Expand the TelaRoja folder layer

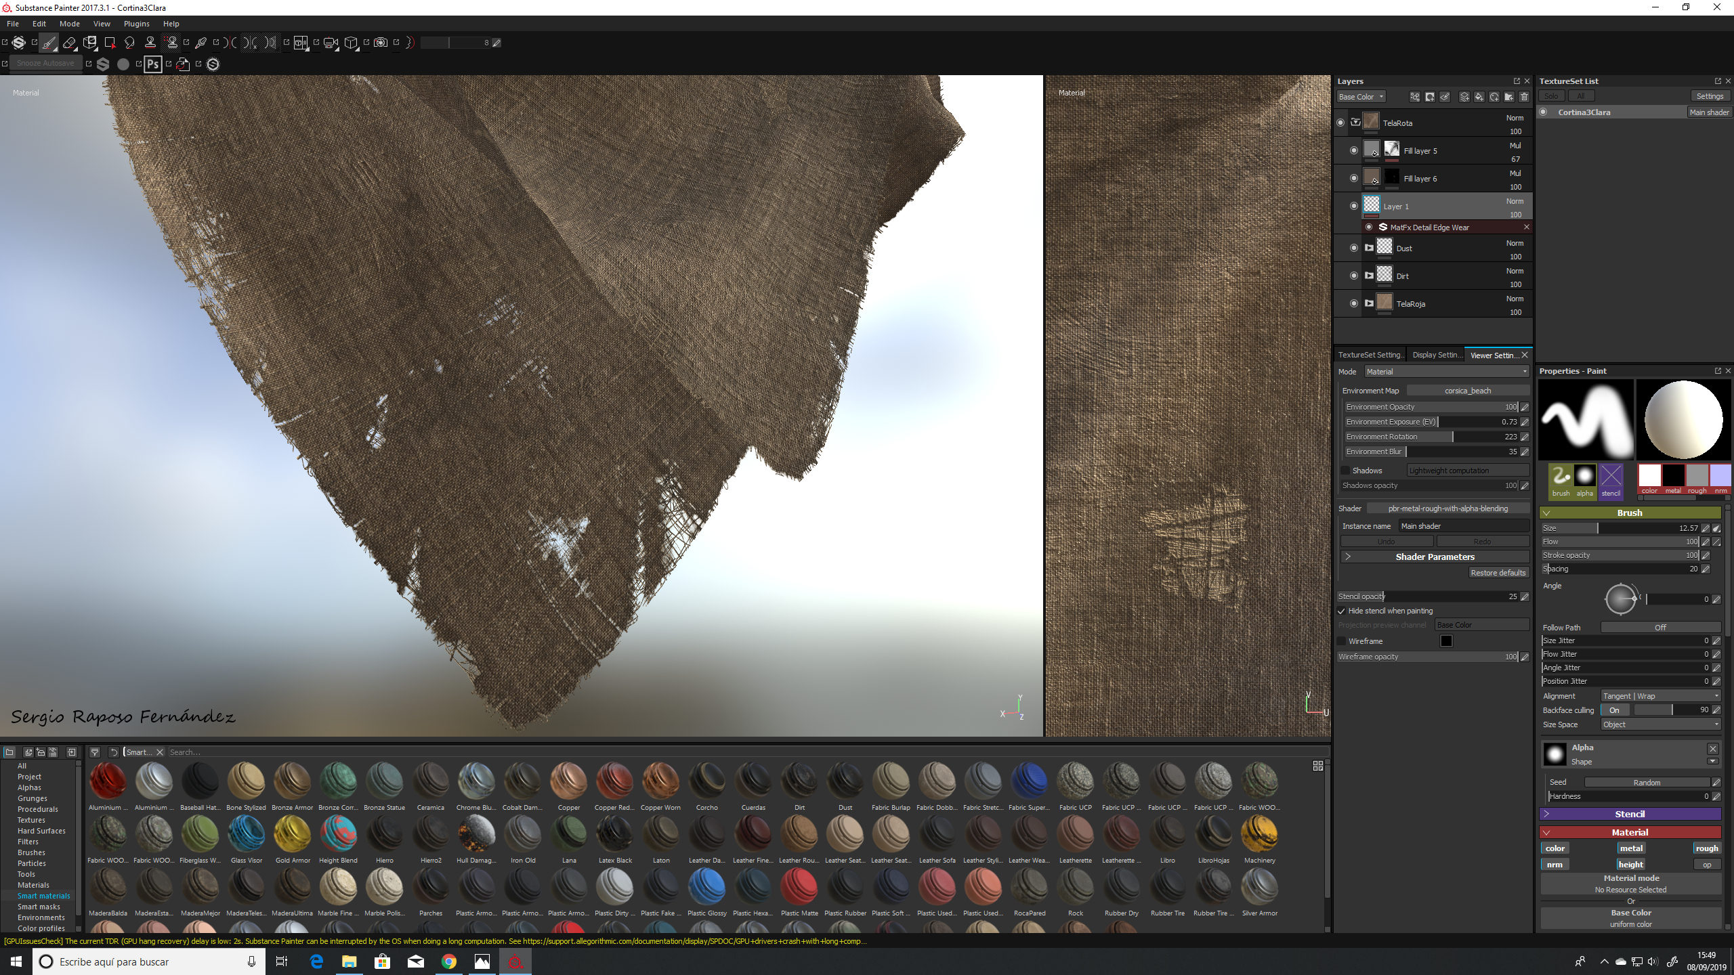(1369, 303)
